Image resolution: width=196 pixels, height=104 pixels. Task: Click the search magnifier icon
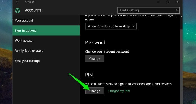[x=177, y=10]
